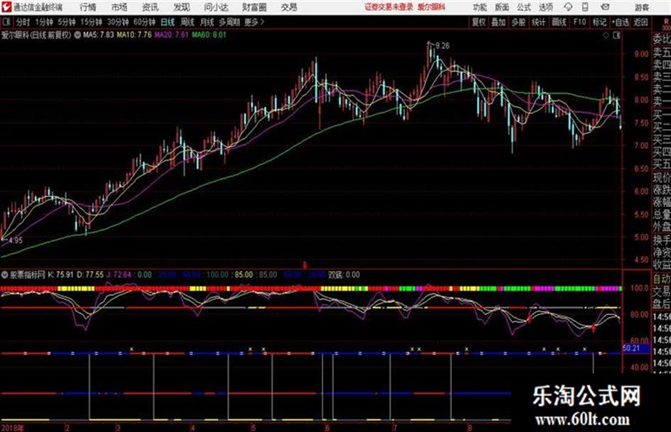The image size is (671, 432).
Task: Click the J: 72.64 value
Action: pos(119,275)
